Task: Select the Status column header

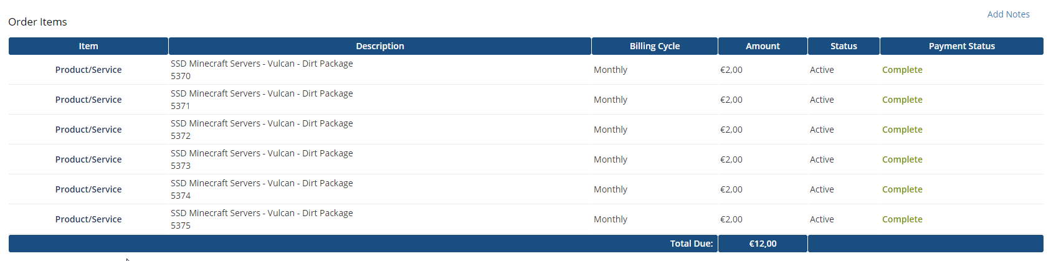Action: (844, 46)
